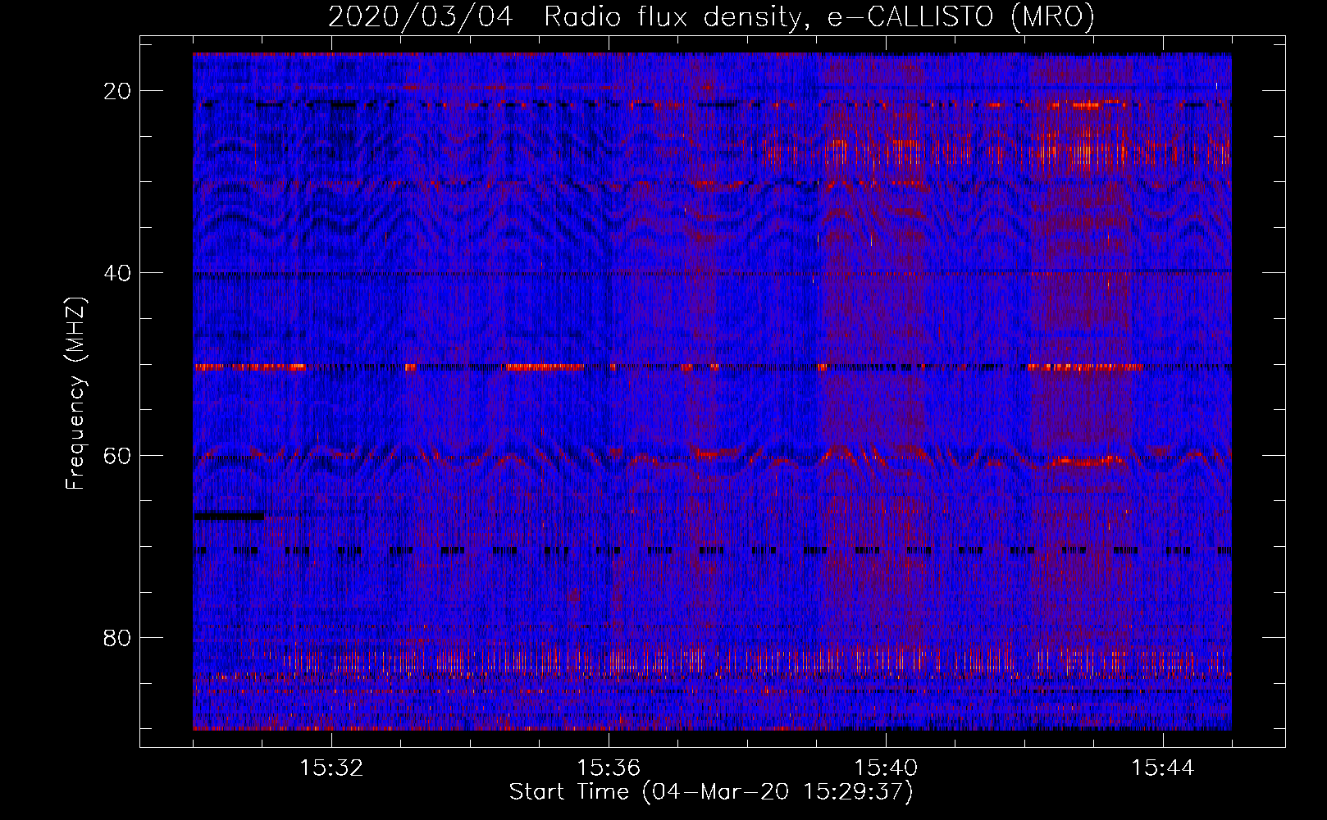The image size is (1327, 820).
Task: Click the 15:36 time tick label
Action: point(609,768)
